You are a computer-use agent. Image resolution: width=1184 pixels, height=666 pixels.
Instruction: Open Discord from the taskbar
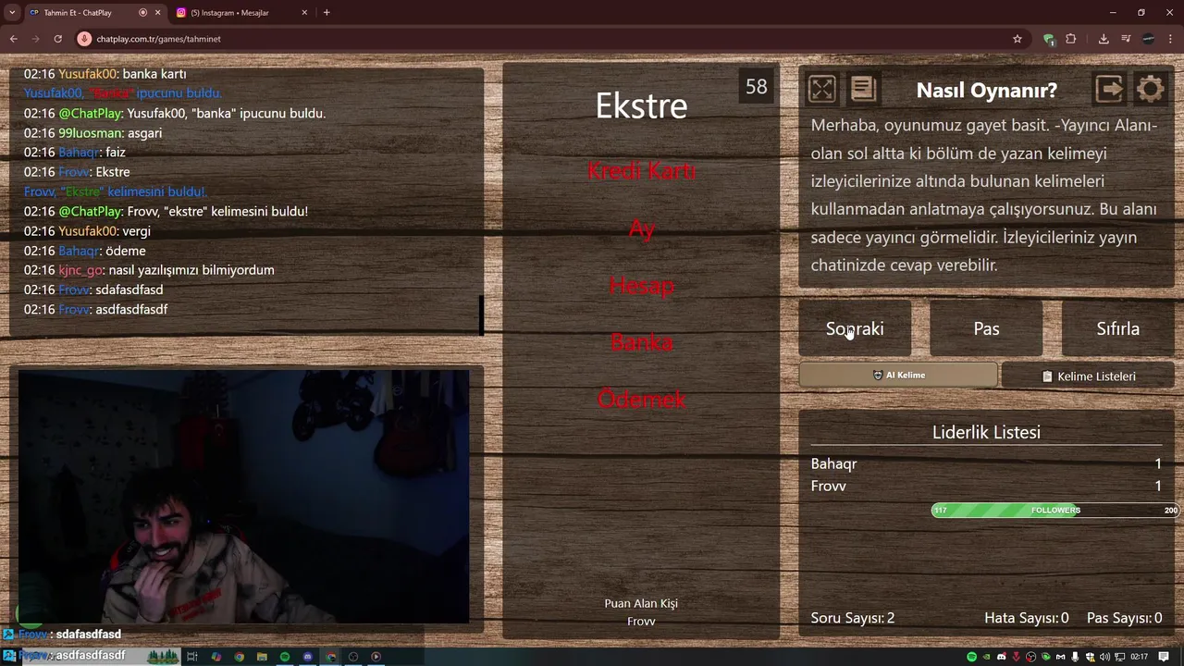[x=308, y=657]
